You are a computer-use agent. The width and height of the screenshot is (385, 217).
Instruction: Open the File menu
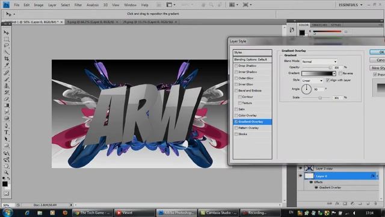[17, 5]
